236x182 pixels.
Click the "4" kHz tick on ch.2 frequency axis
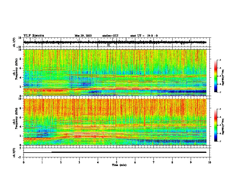pyautogui.click(x=21, y=127)
